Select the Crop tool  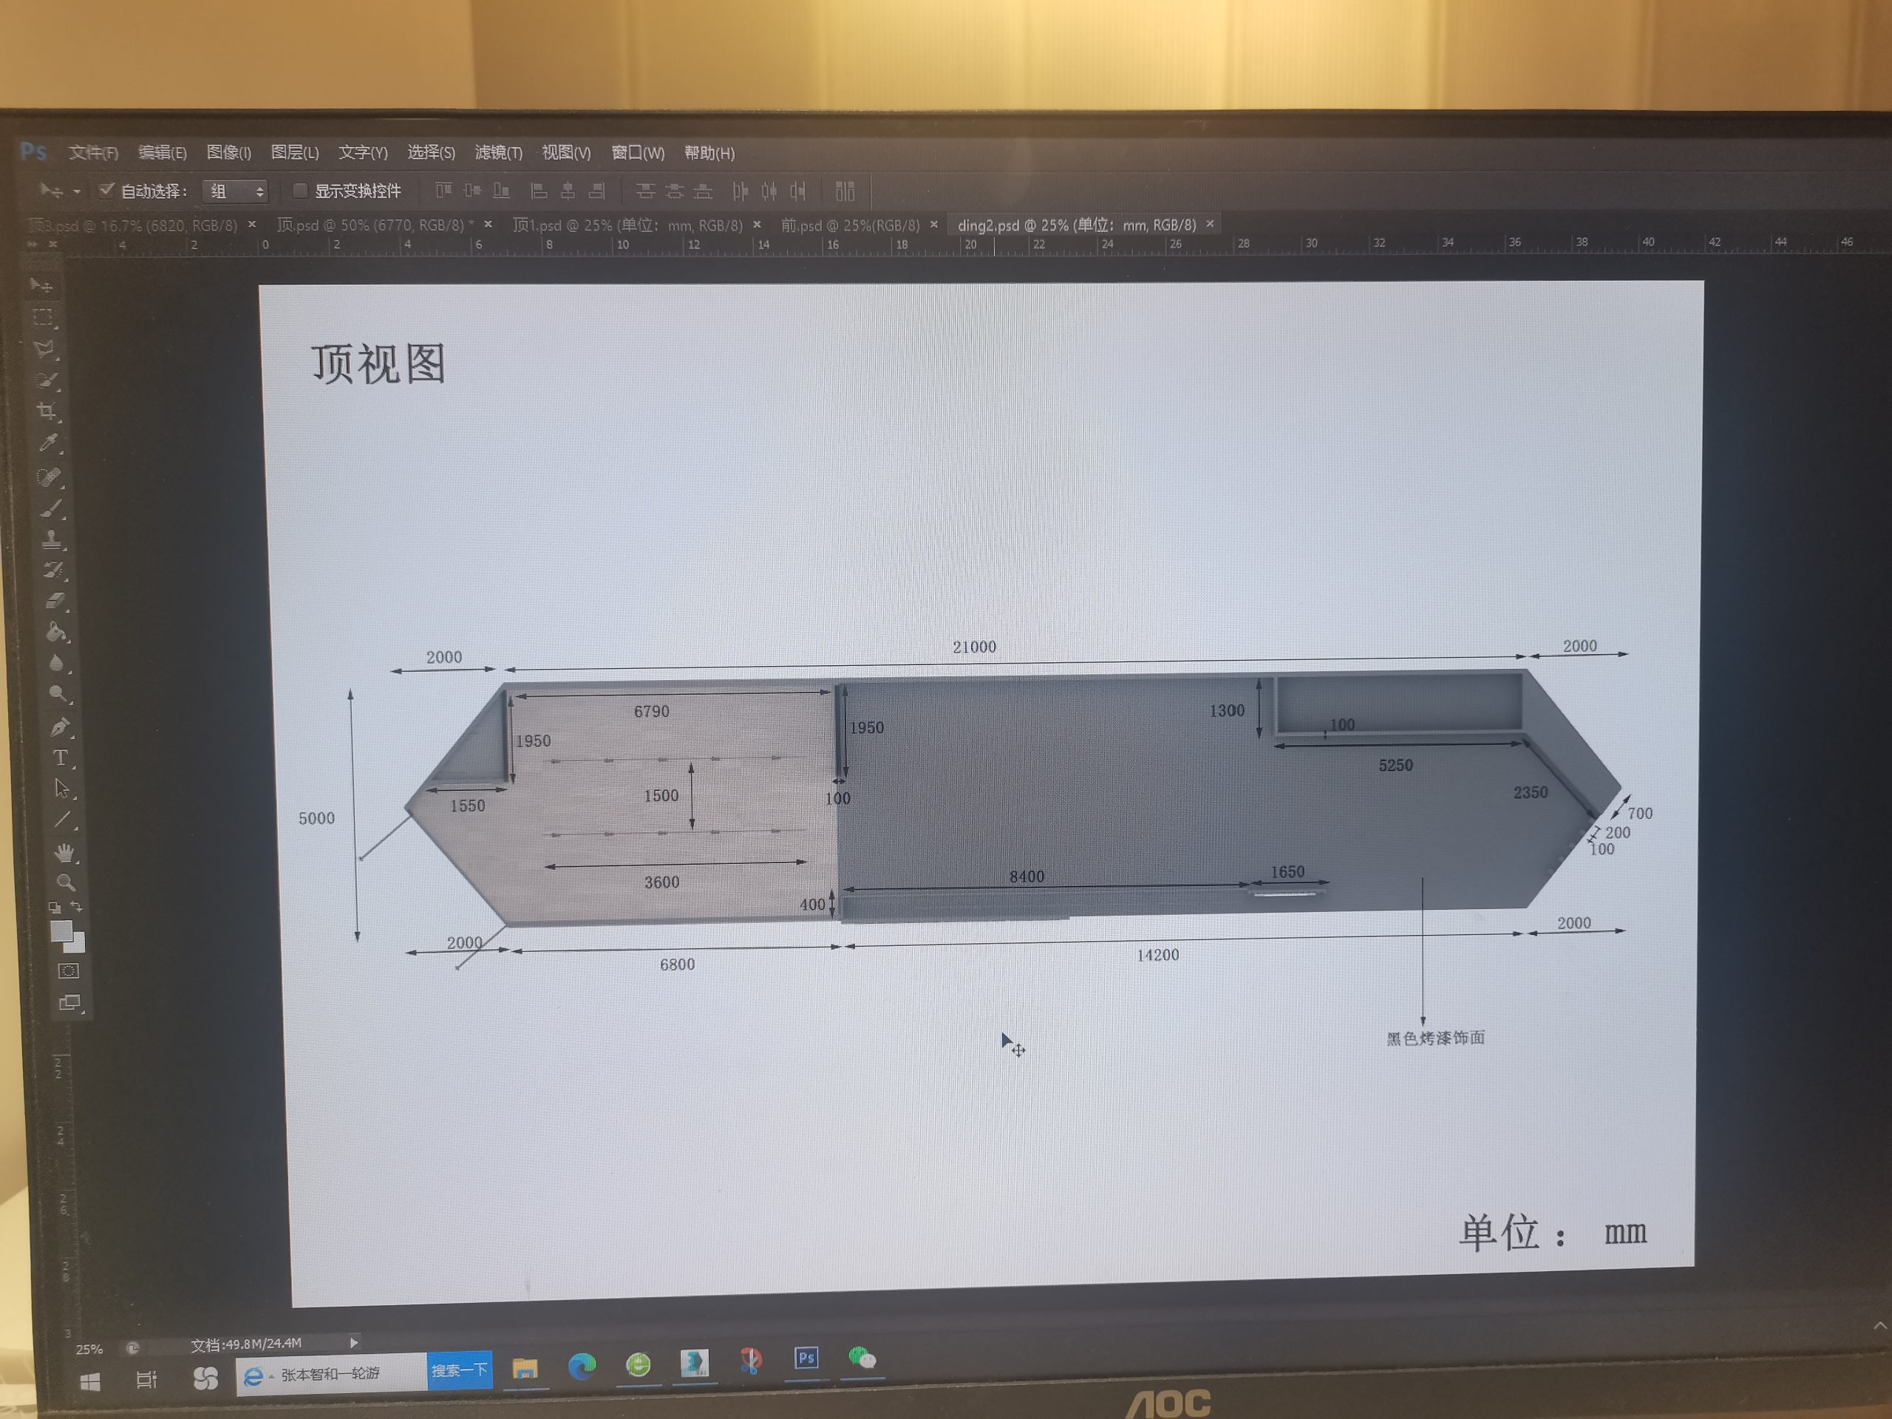coord(47,412)
